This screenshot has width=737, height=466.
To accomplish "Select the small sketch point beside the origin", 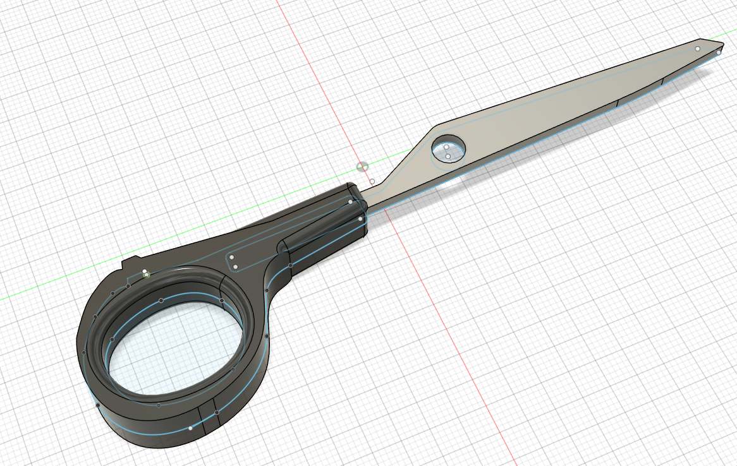I will tap(372, 181).
